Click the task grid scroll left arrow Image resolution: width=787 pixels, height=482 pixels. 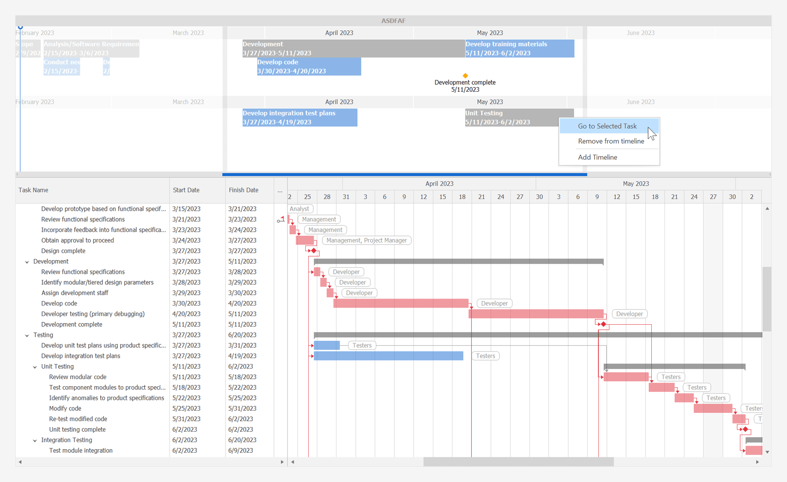coord(20,462)
